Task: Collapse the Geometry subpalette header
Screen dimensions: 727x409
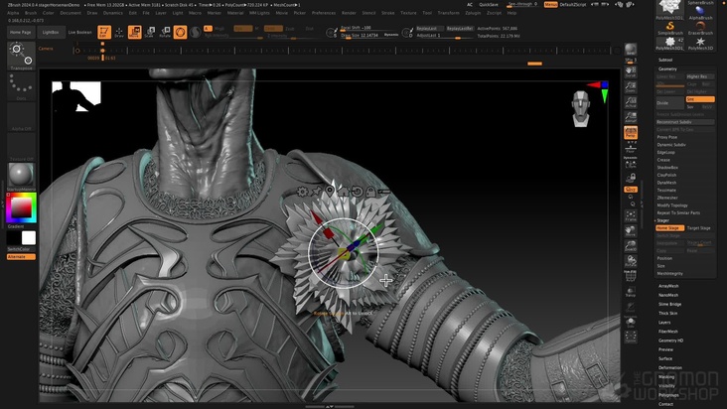Action: (668, 68)
